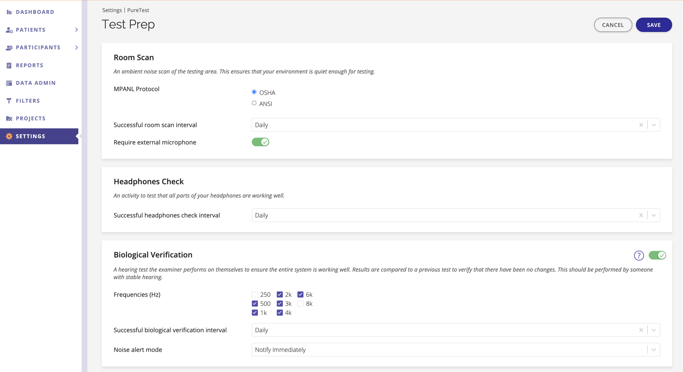Click the Reports document icon
The height and width of the screenshot is (372, 683).
click(9, 65)
